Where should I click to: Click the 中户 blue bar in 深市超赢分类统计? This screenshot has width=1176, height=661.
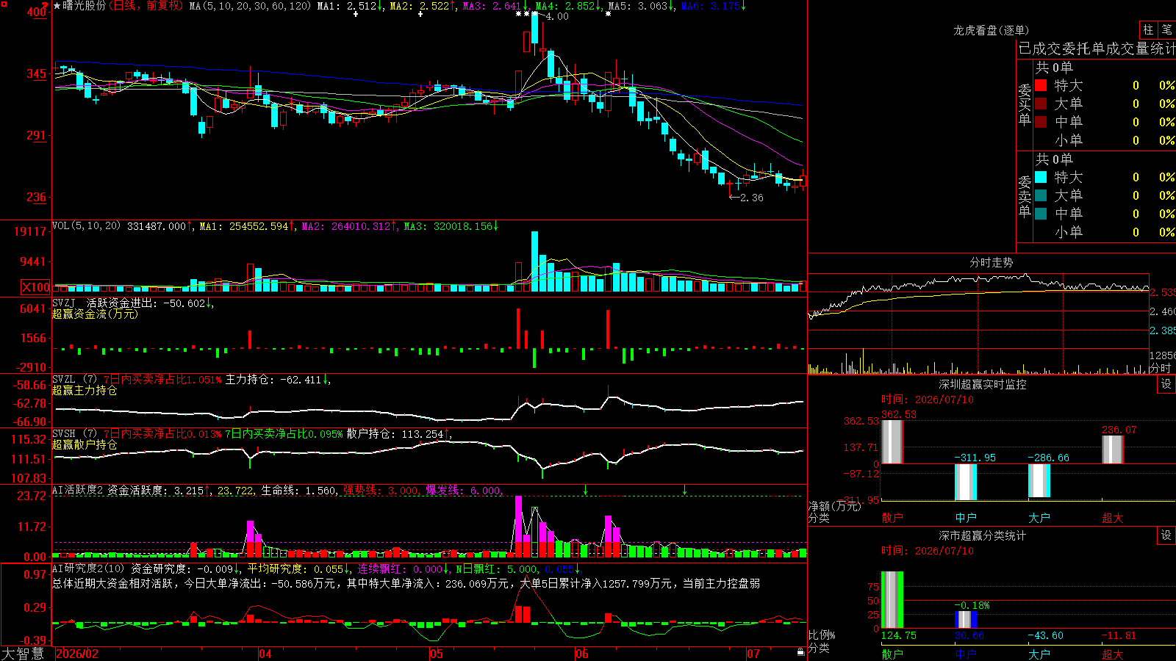(x=966, y=620)
